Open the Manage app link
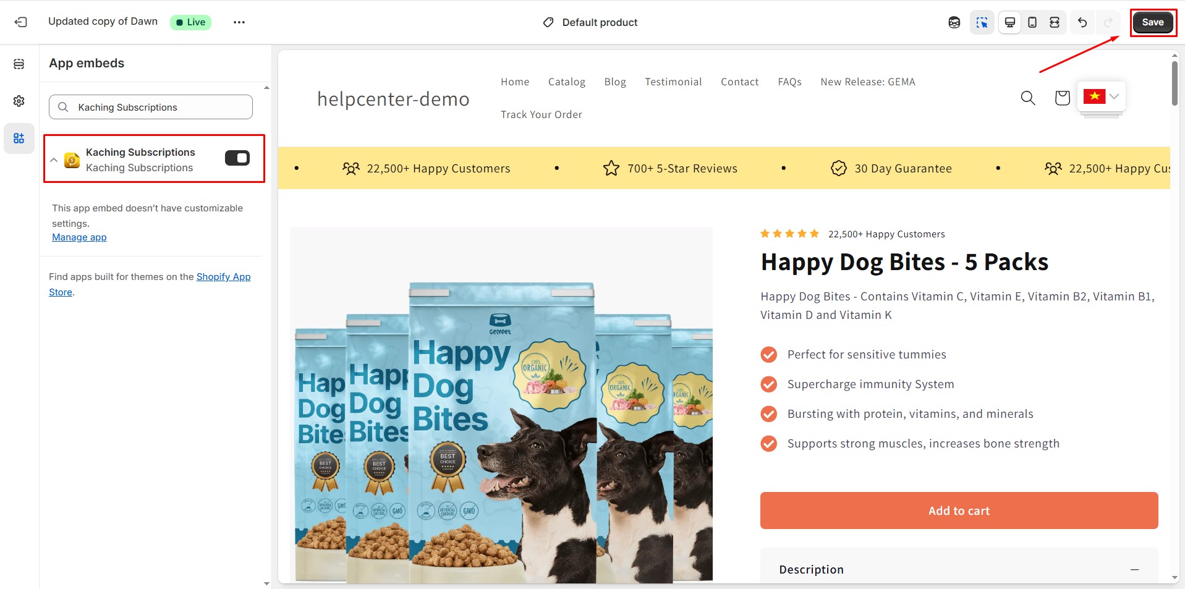This screenshot has height=589, width=1185. [79, 237]
